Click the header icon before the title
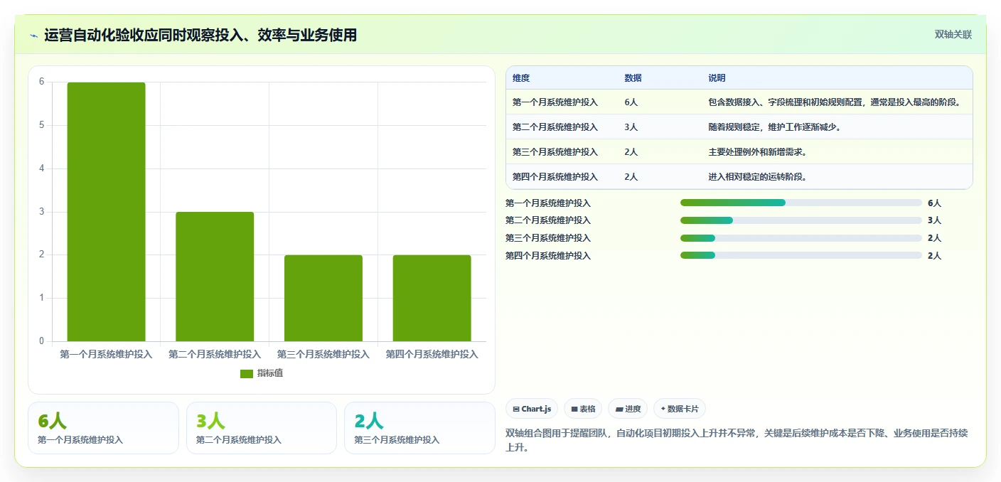The width and height of the screenshot is (1001, 482). click(x=33, y=36)
